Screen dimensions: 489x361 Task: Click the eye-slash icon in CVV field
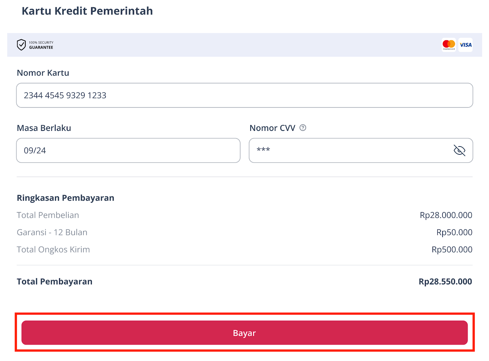[x=460, y=150]
